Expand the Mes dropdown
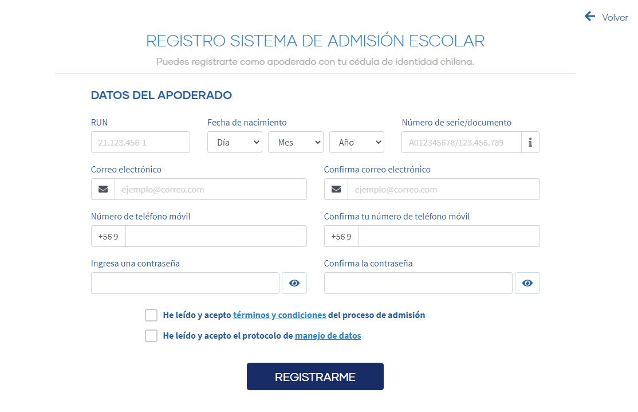Viewport: 638px width, 412px height. (x=296, y=143)
